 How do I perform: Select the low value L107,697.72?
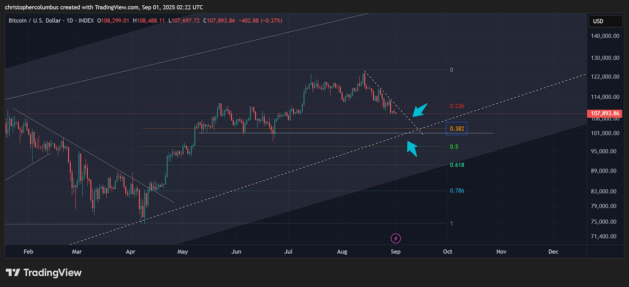184,20
